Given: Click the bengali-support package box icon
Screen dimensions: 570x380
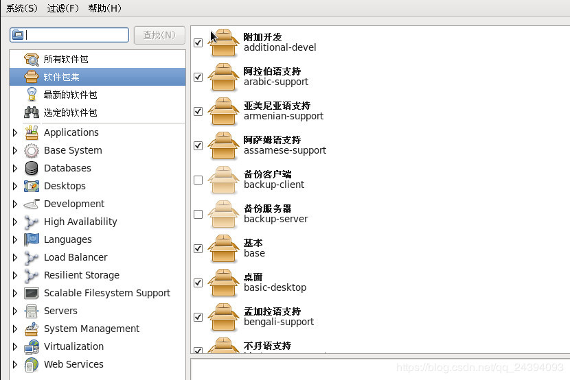Looking at the screenshot, I should pyautogui.click(x=223, y=317).
